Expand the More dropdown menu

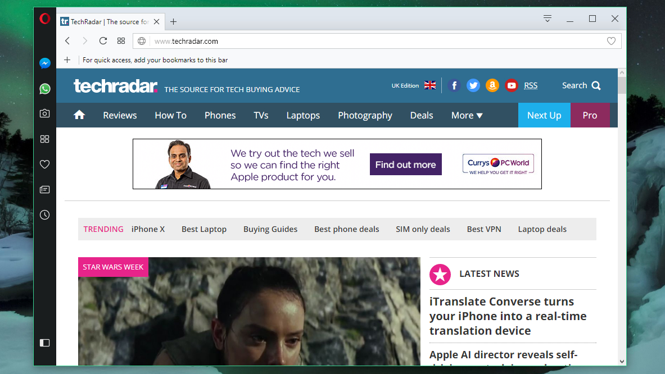pos(467,115)
